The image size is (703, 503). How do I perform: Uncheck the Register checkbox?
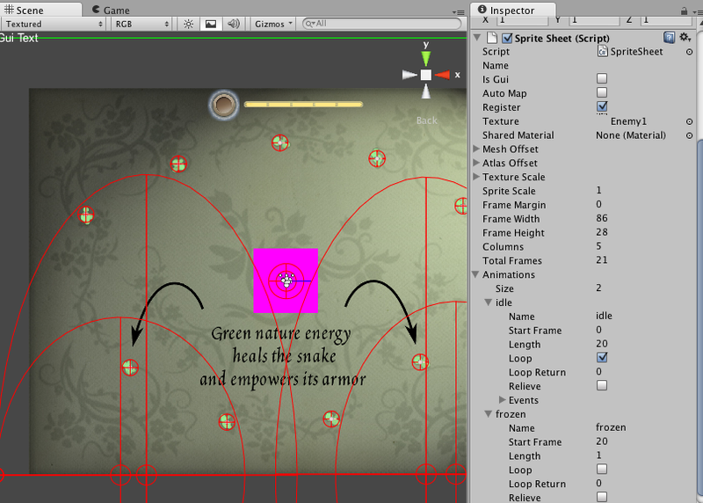coord(602,106)
